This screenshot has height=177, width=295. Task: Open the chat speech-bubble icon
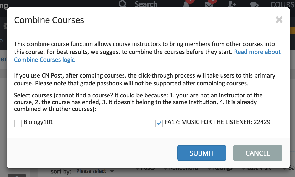coord(254,4)
